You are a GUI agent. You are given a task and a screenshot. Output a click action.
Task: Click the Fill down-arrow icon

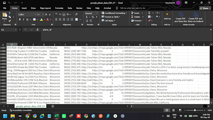(x=149, y=17)
